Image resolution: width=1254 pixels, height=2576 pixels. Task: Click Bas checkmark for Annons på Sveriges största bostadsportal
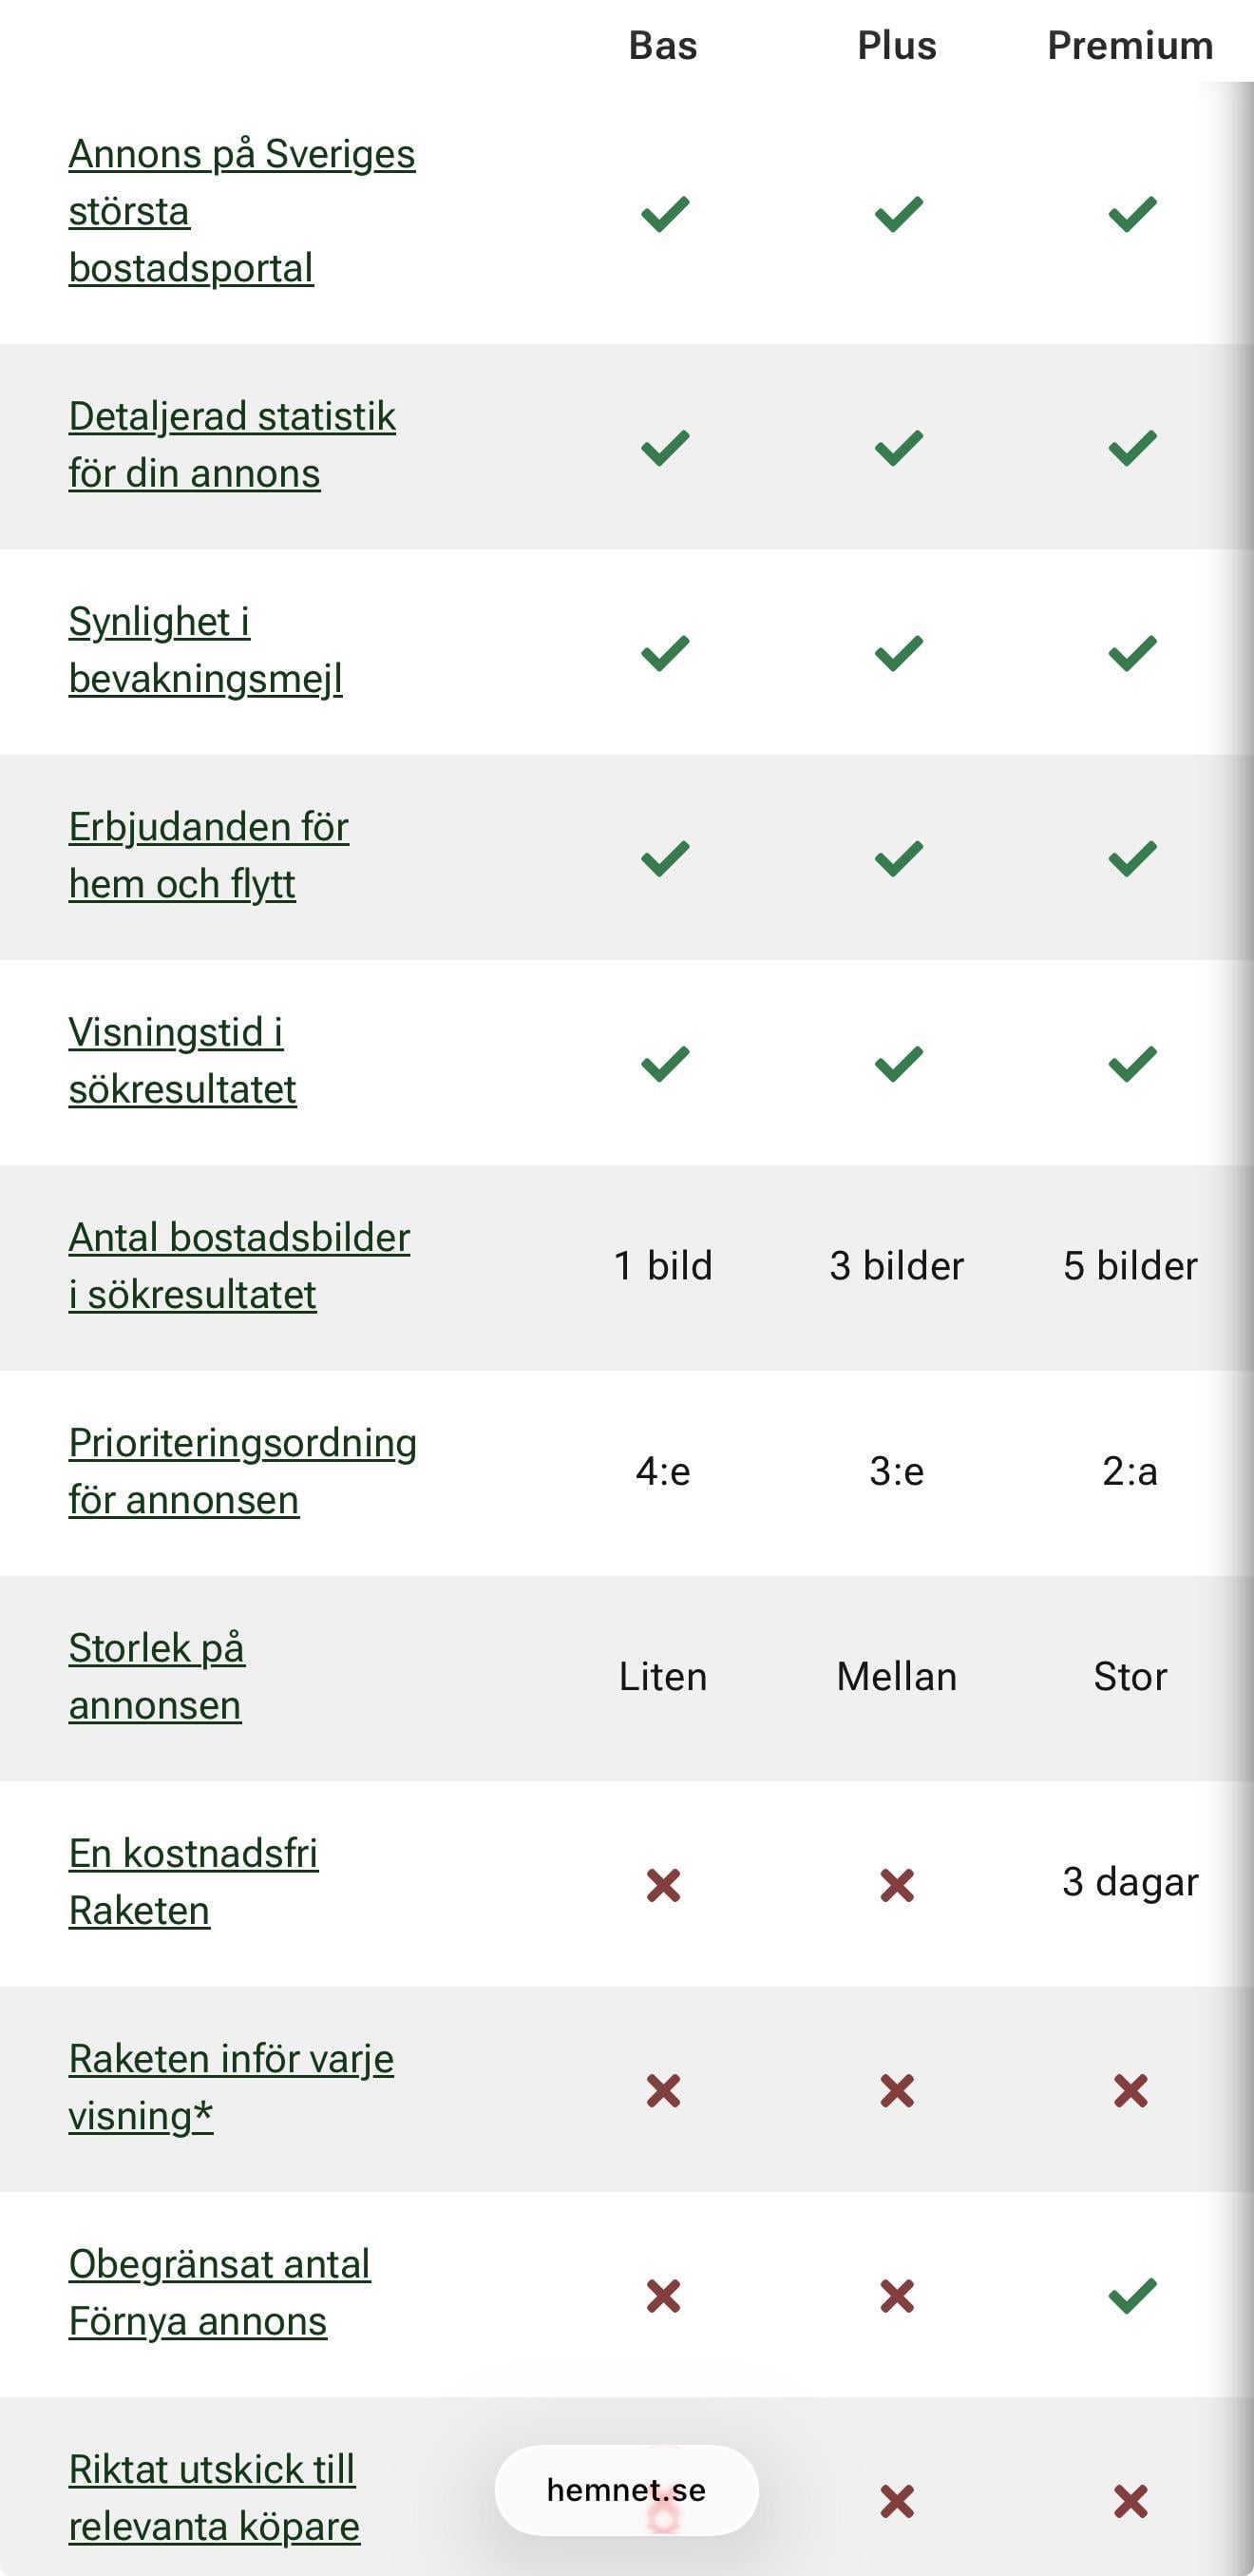pyautogui.click(x=664, y=214)
